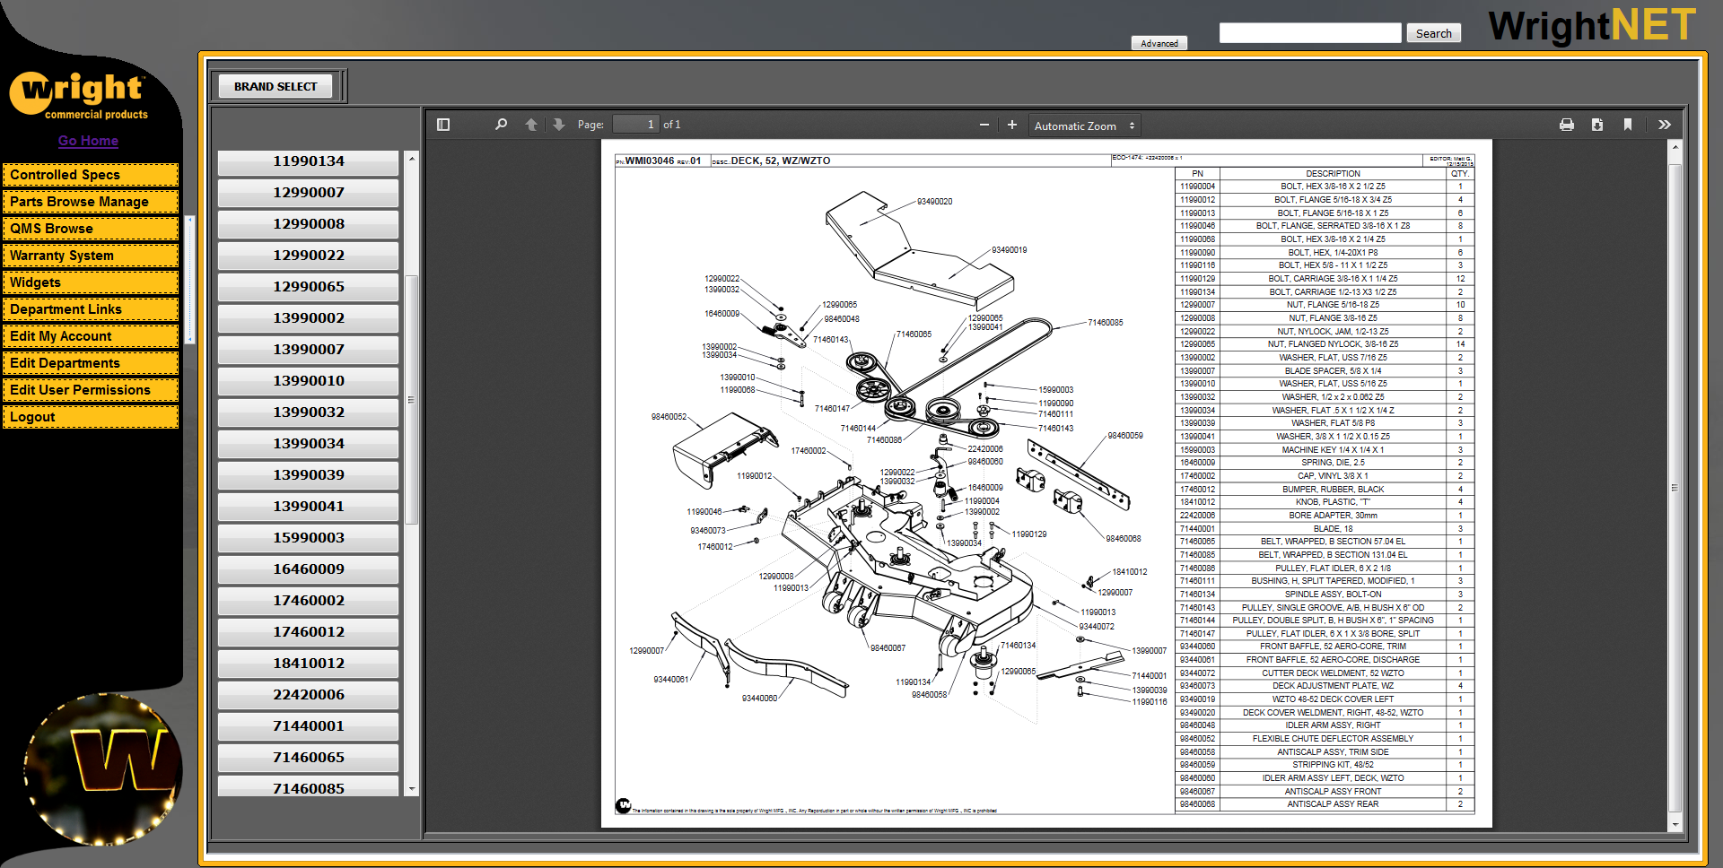Click the parts list scroll up arrow
Image resolution: width=1723 pixels, height=868 pixels.
click(412, 159)
